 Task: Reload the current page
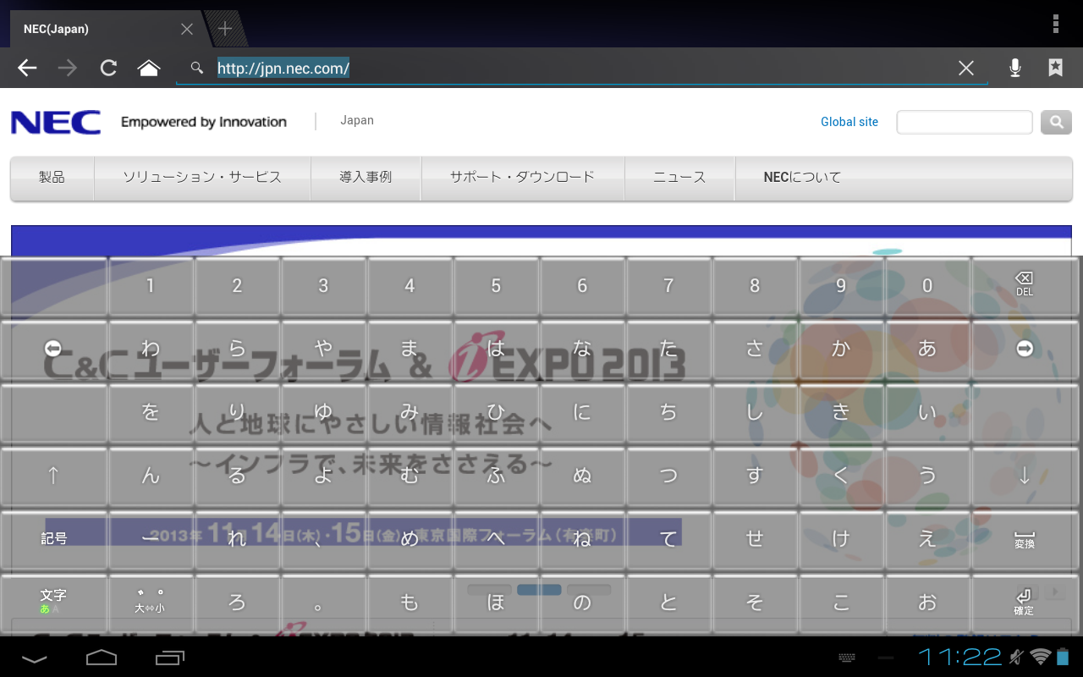108,69
